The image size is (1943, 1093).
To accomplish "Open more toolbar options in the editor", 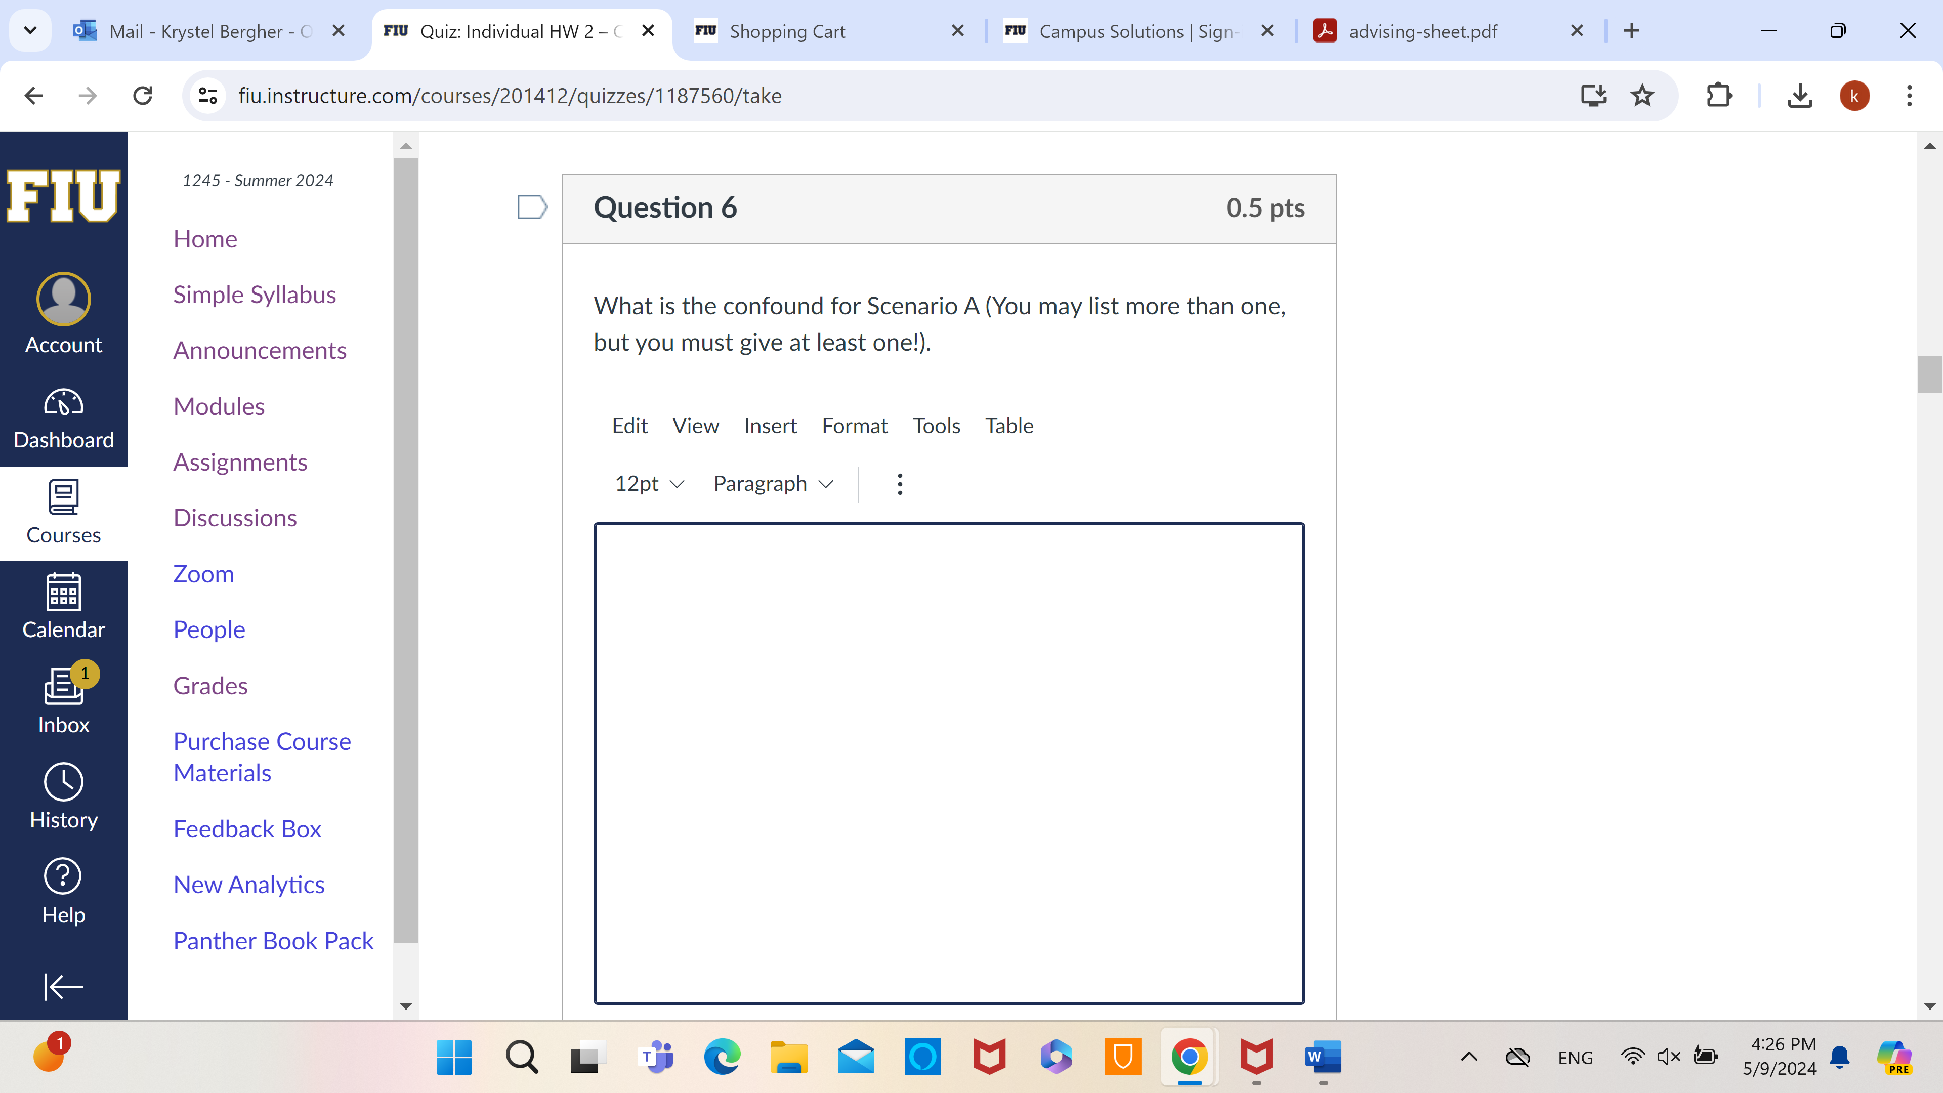I will 900,484.
